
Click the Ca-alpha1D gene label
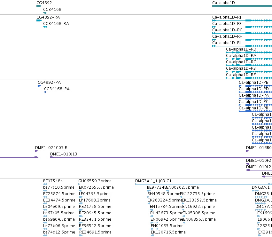coord(223,3)
